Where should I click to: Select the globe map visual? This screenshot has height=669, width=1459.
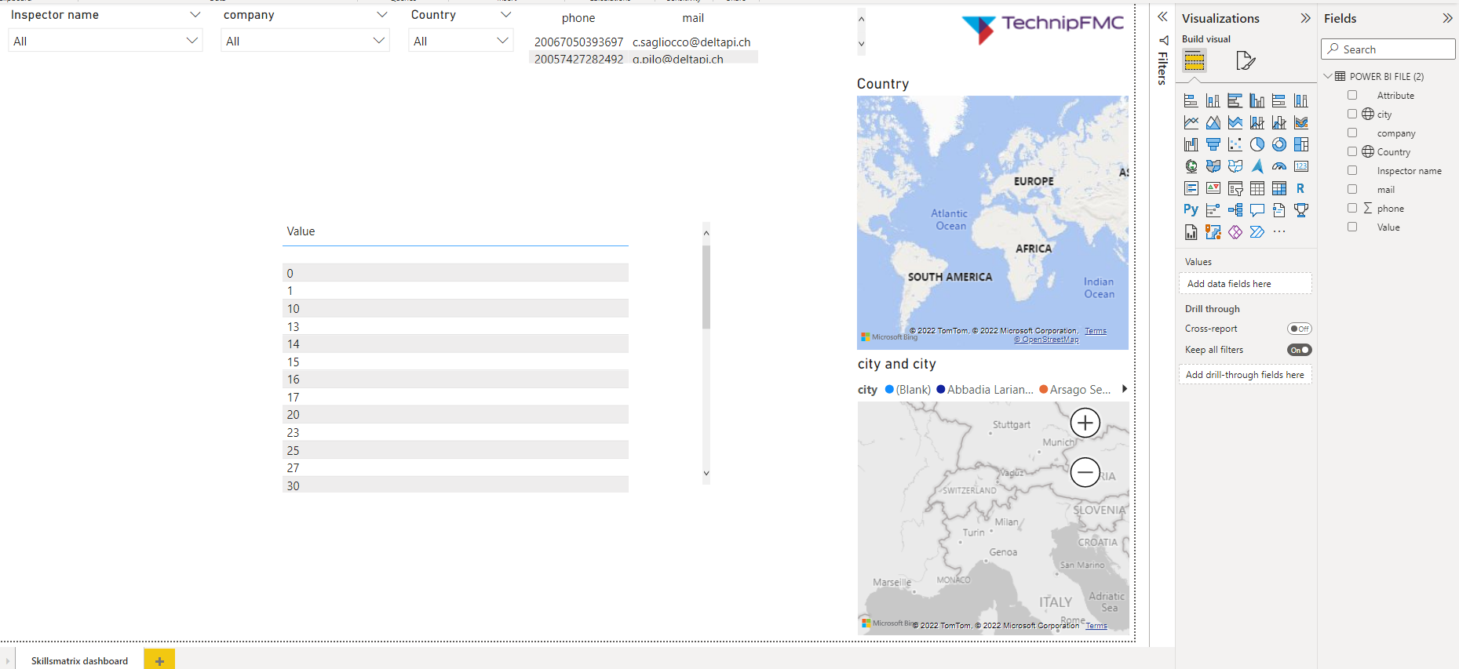[x=1191, y=166]
